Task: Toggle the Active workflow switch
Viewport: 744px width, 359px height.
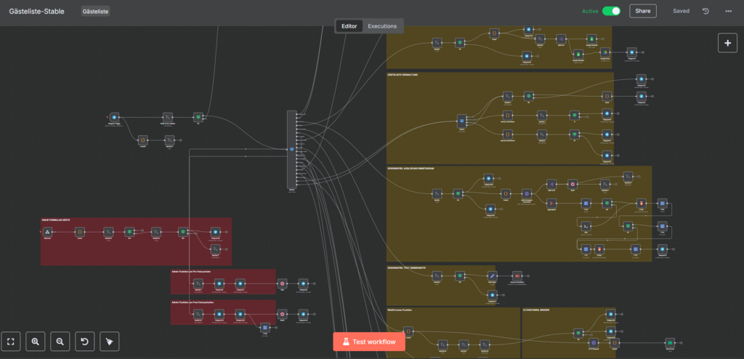Action: [x=611, y=11]
